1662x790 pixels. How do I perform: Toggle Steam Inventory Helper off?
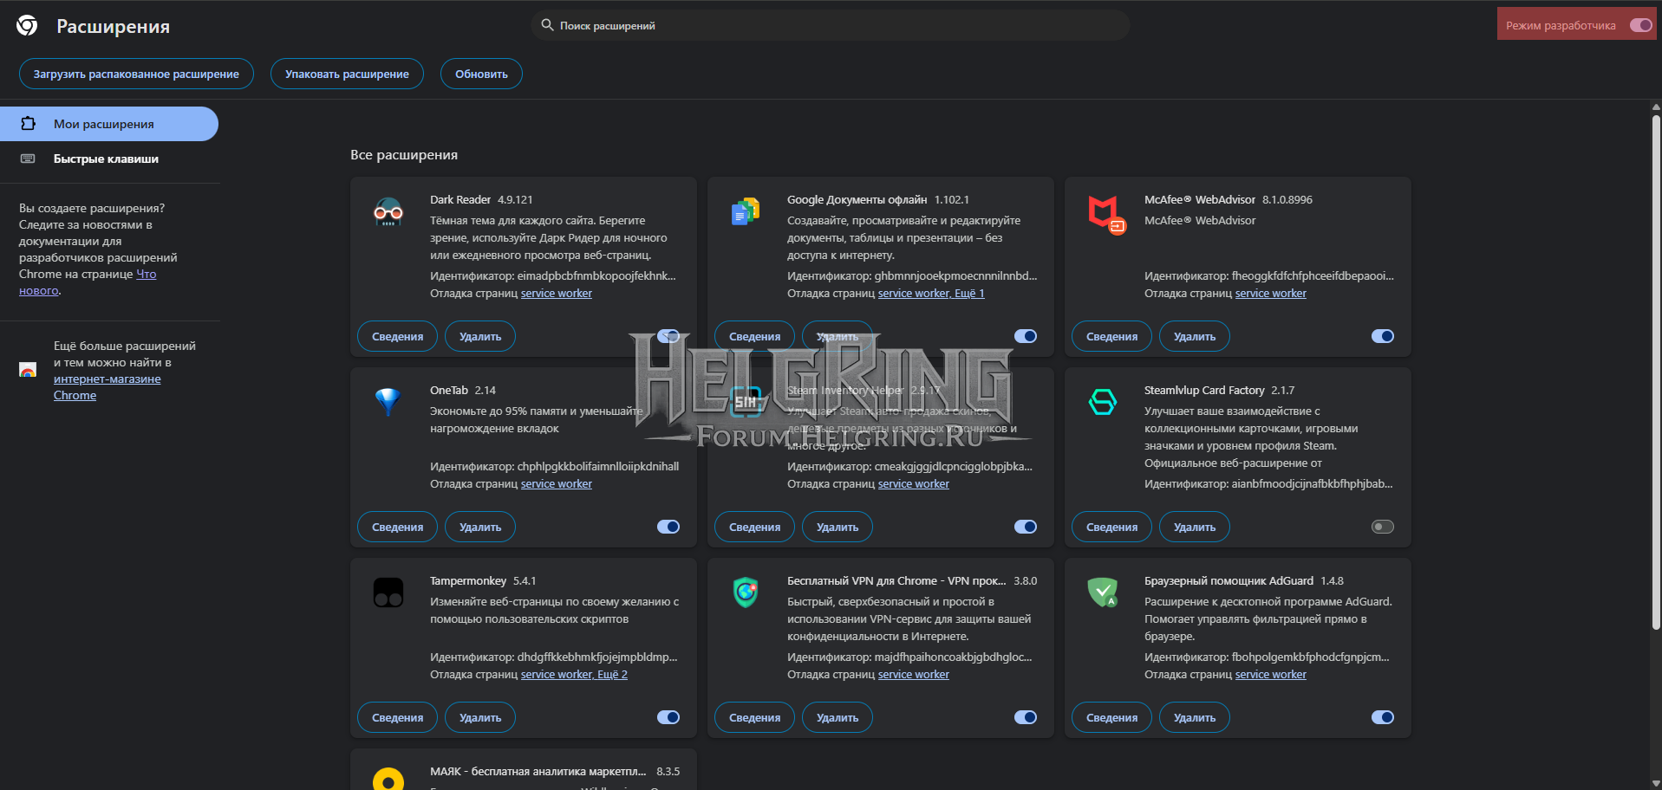coord(1026,527)
